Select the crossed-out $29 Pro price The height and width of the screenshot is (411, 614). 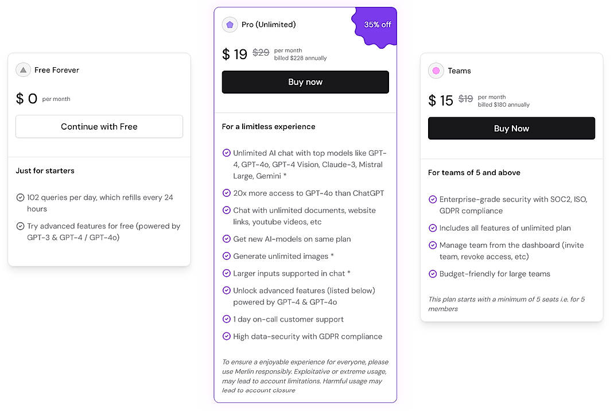pyautogui.click(x=261, y=53)
